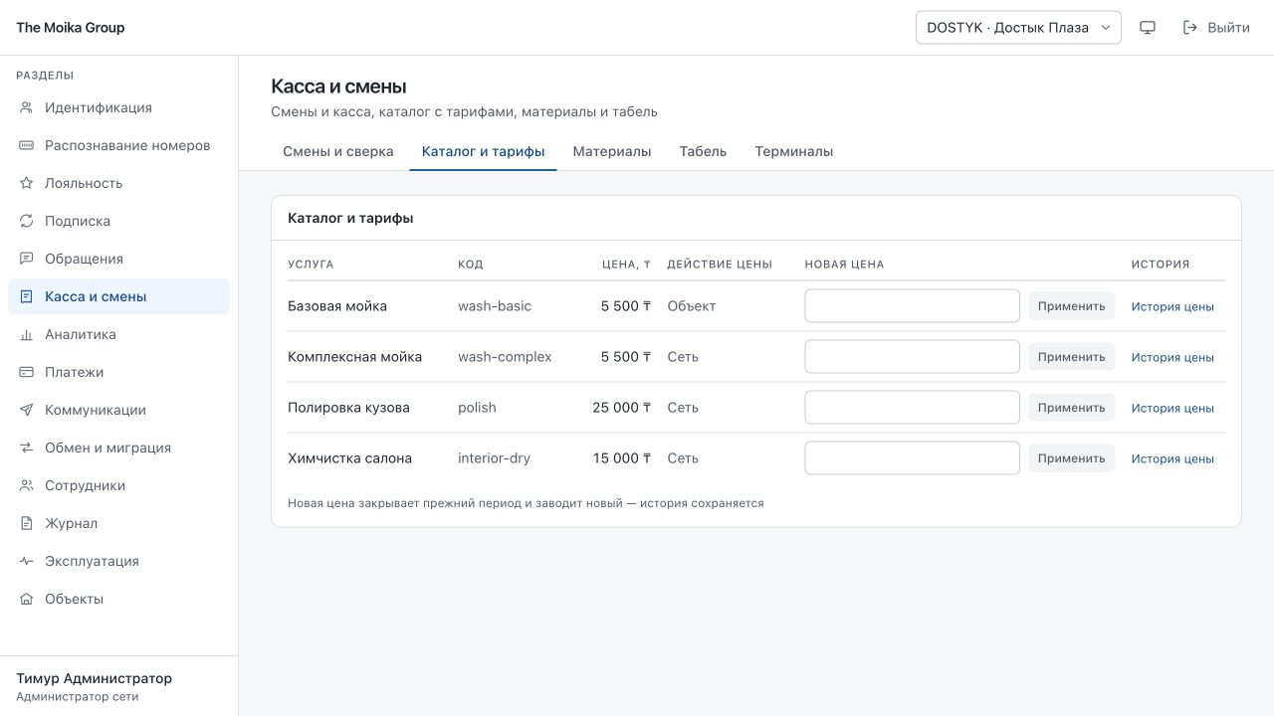Click the Аналитика bar chart icon

pyautogui.click(x=27, y=334)
